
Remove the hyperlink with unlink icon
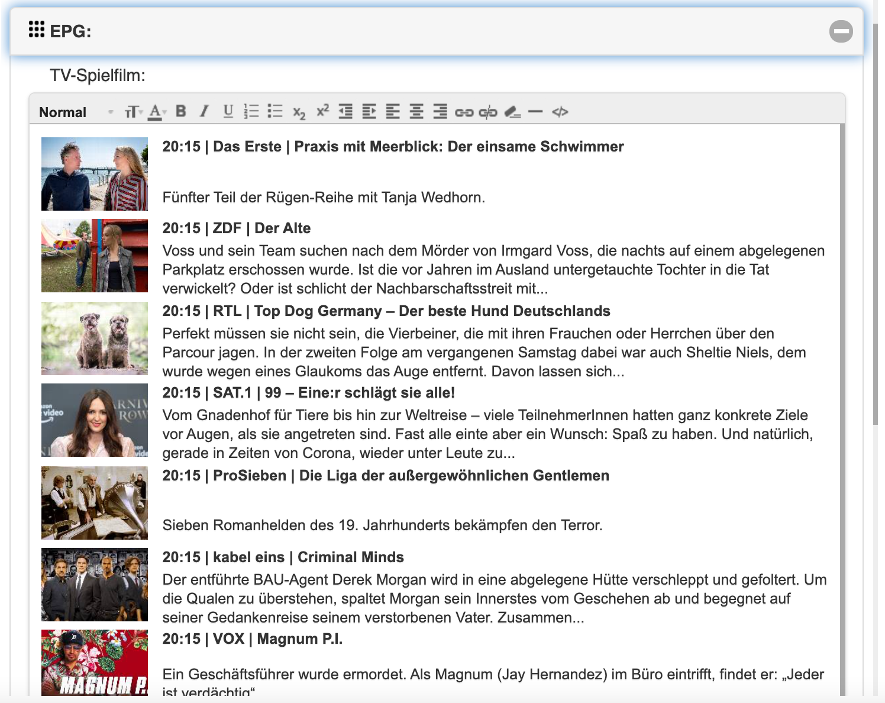(488, 112)
